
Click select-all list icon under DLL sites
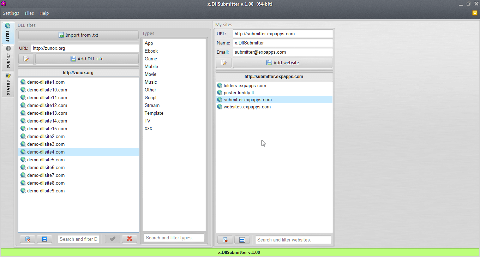click(x=44, y=239)
